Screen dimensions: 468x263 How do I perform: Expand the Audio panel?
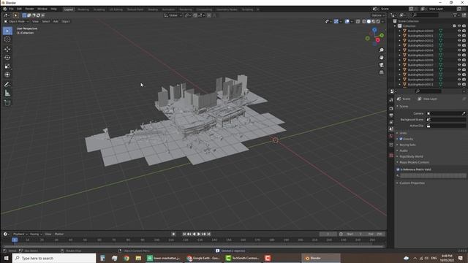tap(397, 150)
